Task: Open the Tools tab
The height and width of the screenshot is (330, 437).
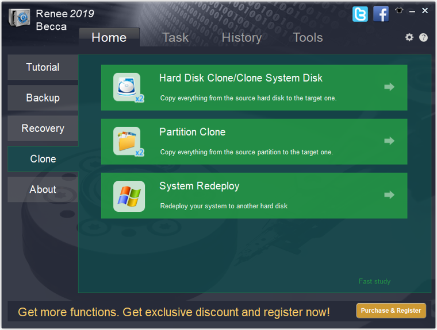Action: pyautogui.click(x=308, y=37)
